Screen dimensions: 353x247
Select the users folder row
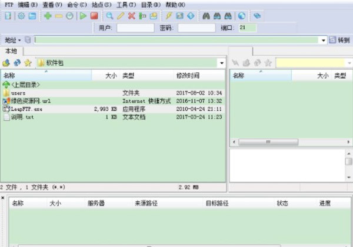click(112, 93)
